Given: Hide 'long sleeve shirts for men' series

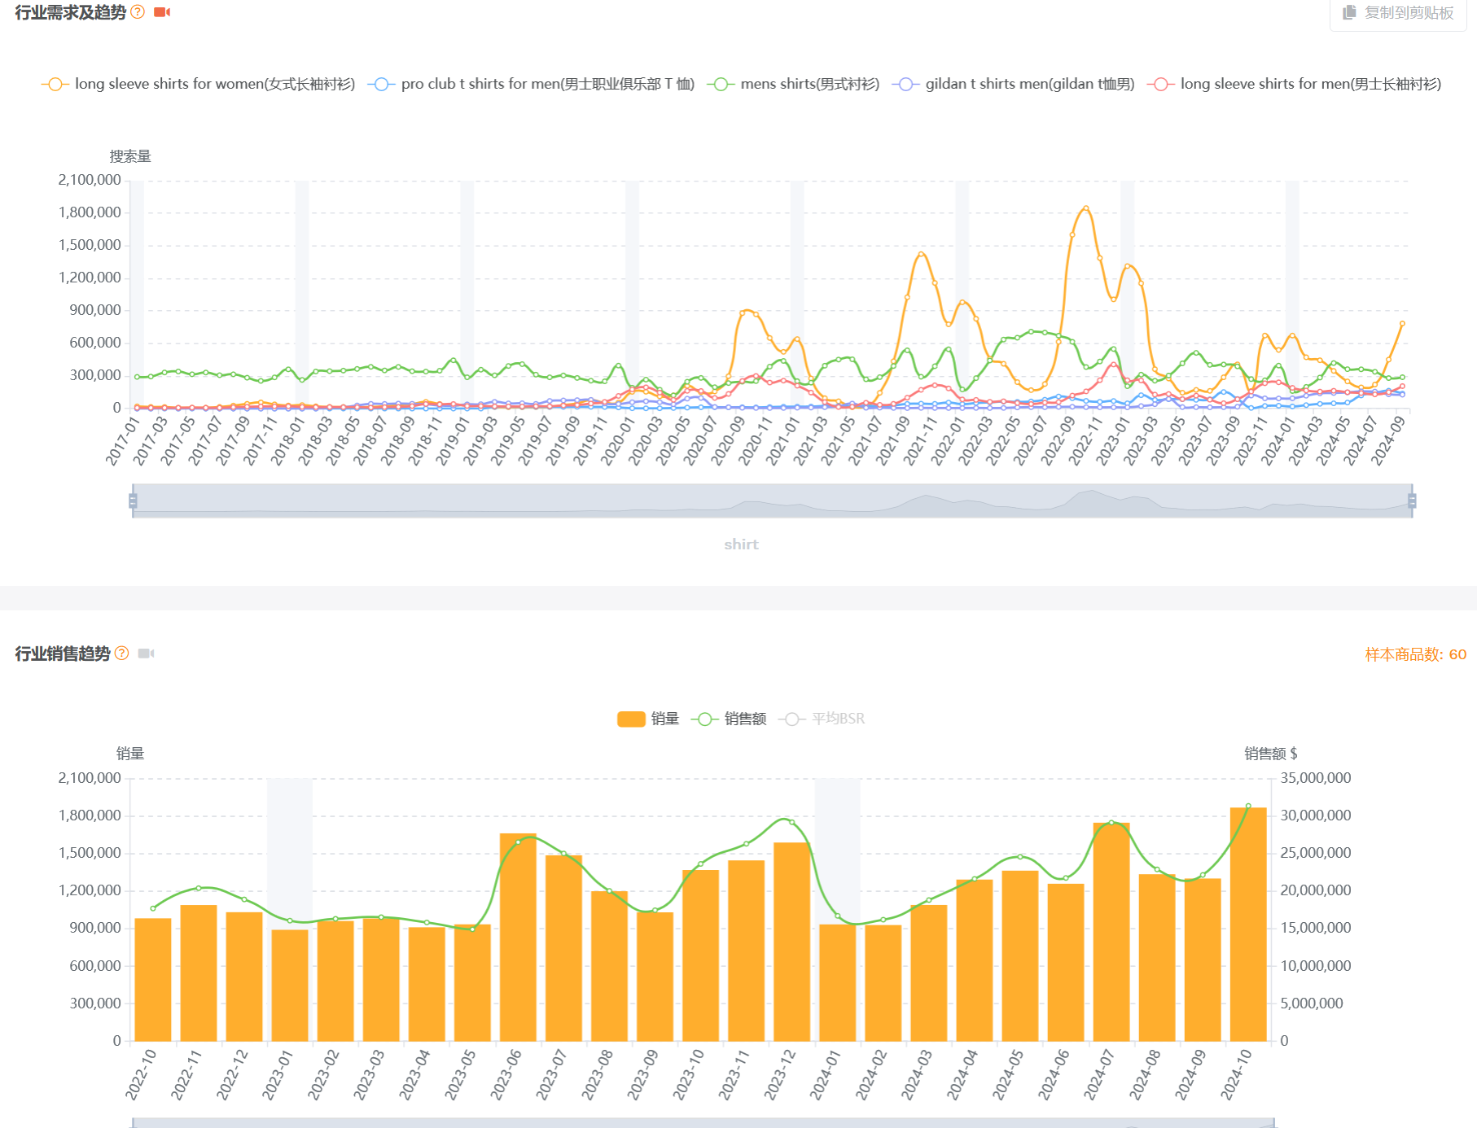Looking at the screenshot, I should (1295, 85).
